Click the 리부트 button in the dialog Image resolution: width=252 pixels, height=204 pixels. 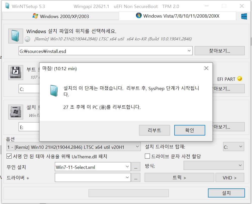(x=154, y=130)
